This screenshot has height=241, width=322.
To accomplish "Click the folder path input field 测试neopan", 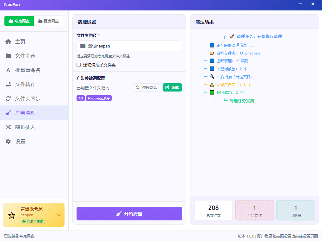I will click(129, 46).
